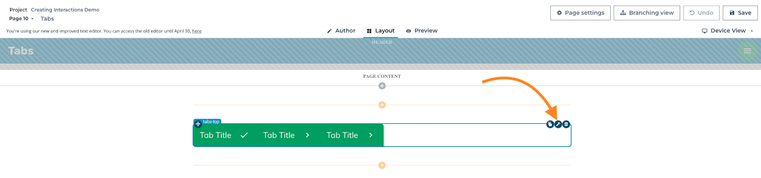Click the orange plus above the tabs component
The width and height of the screenshot is (761, 178).
(x=382, y=105)
